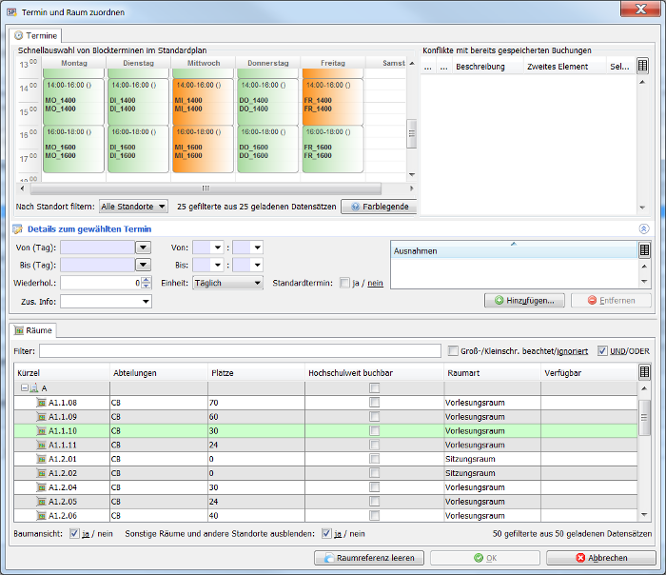Select the FR_1600 Friday 16:00-18:00 block
Image resolution: width=666 pixels, height=575 pixels.
pyautogui.click(x=333, y=149)
